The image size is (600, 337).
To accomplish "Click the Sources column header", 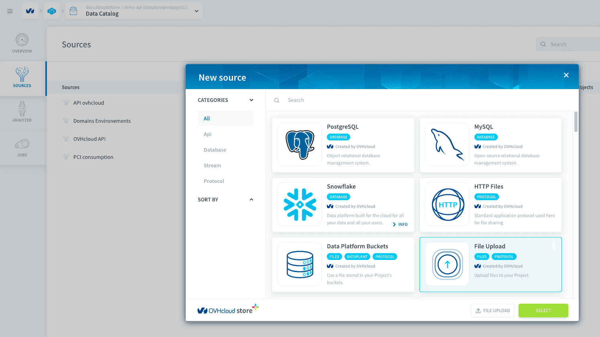I will 71,87.
